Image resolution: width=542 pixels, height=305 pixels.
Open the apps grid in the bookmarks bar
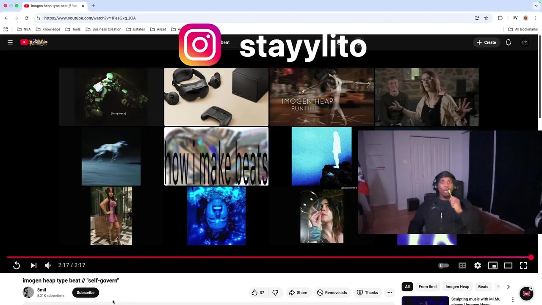tap(6, 29)
